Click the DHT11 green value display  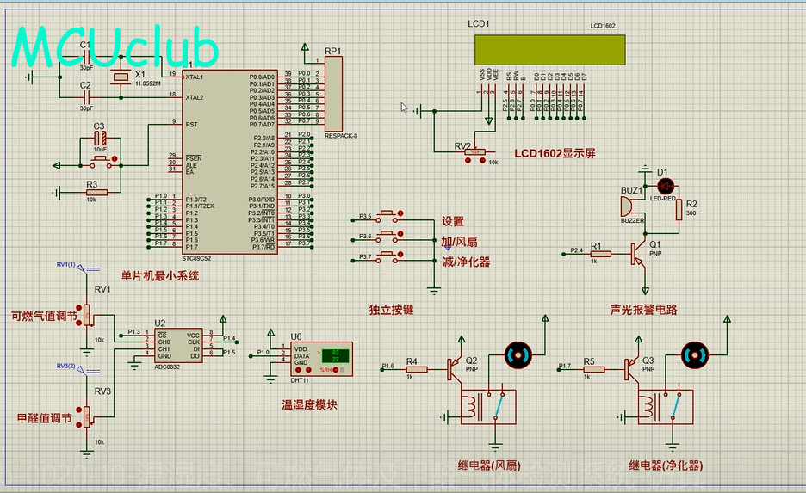coord(335,356)
